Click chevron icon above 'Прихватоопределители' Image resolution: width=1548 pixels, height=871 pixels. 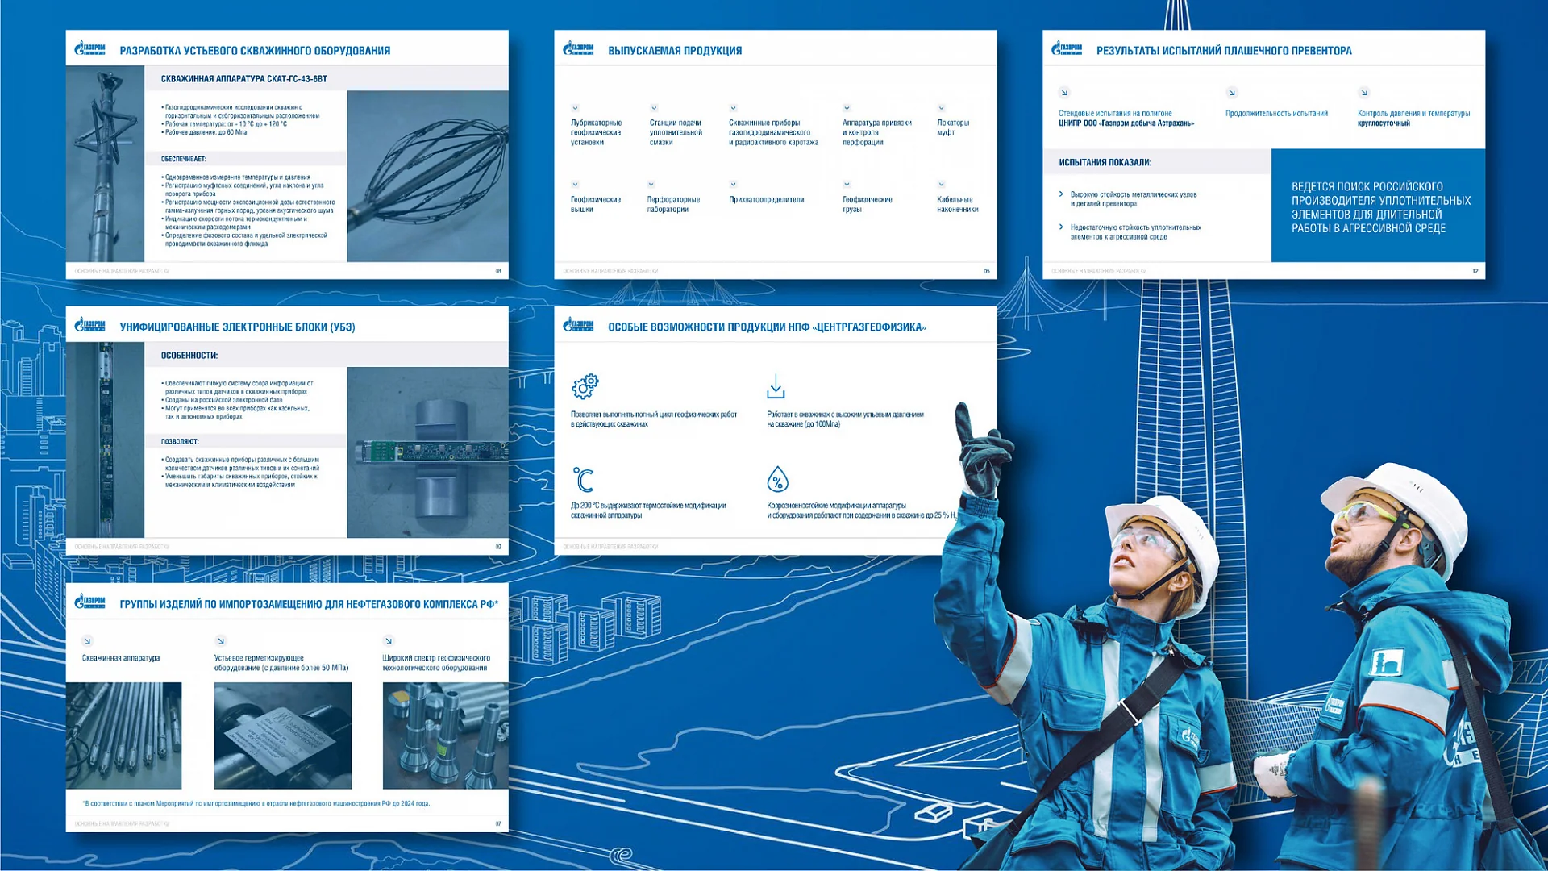733,185
